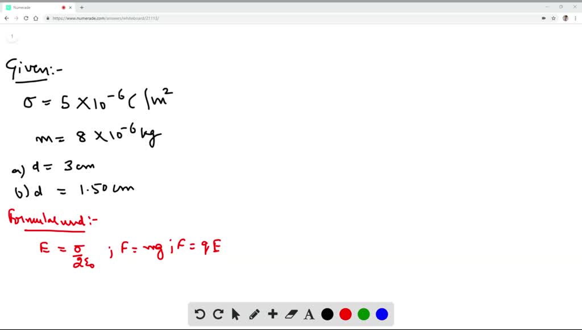Click the page reload button
This screenshot has width=582, height=330.
pyautogui.click(x=26, y=18)
